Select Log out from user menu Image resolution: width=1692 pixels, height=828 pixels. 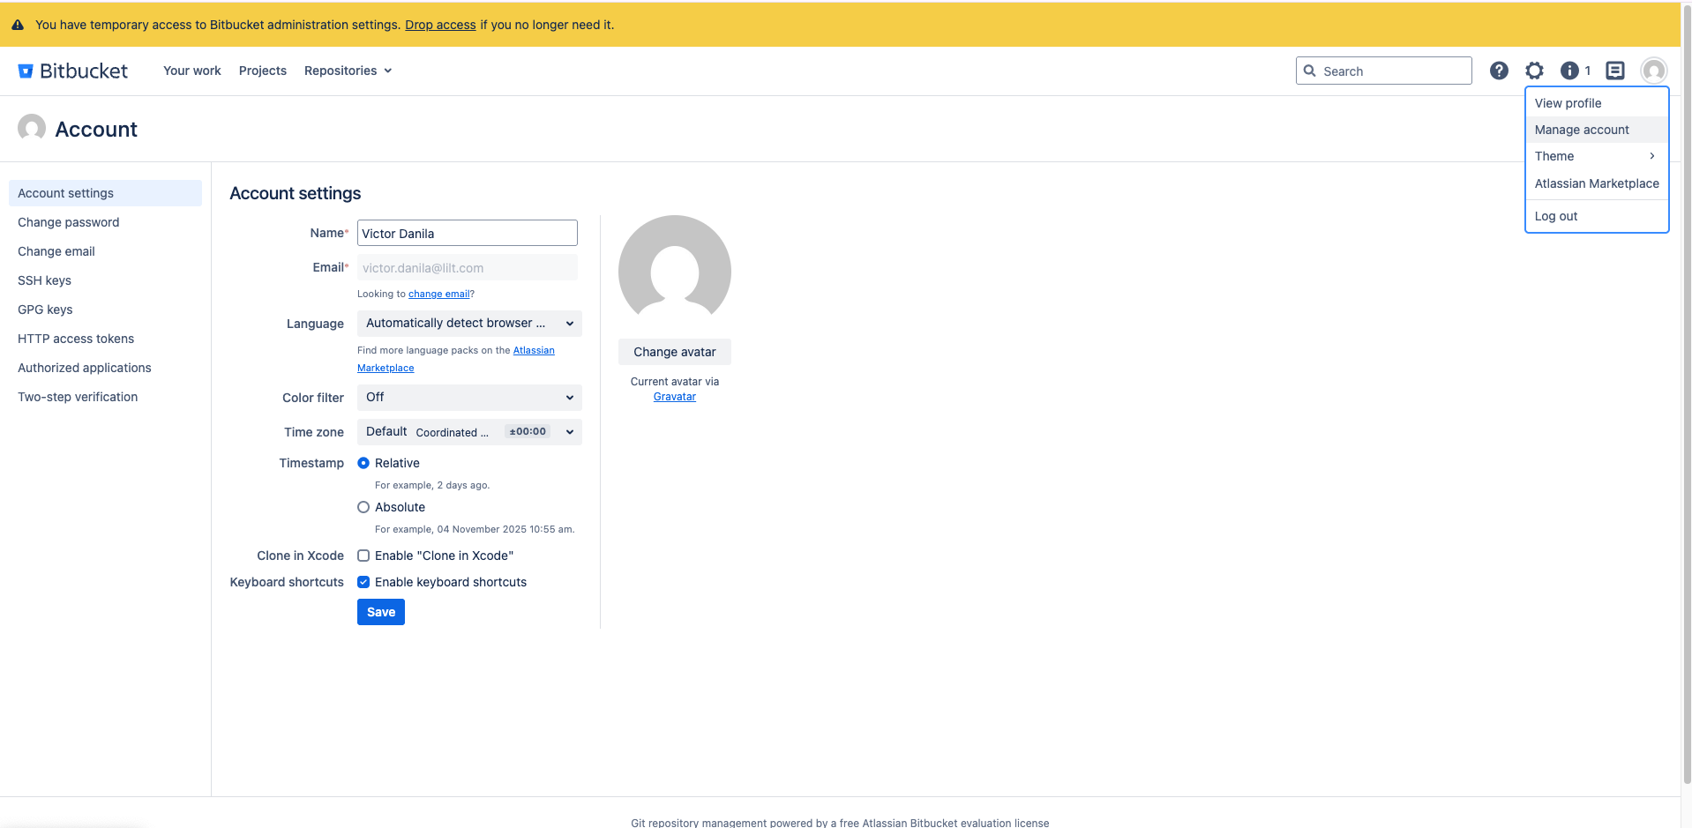pyautogui.click(x=1597, y=216)
